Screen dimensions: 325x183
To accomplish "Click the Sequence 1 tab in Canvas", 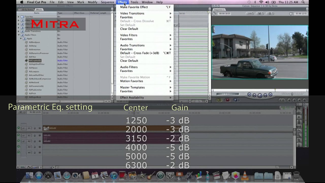I will (x=219, y=10).
